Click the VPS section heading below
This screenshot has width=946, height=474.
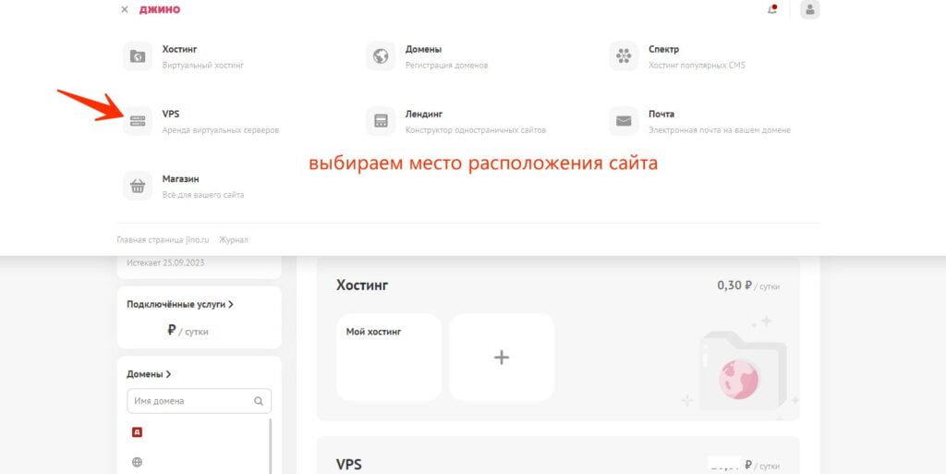pos(348,465)
